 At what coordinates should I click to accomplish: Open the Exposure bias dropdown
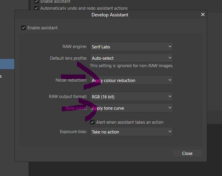(x=131, y=132)
